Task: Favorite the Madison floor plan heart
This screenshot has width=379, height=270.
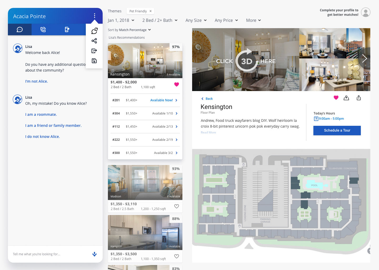Action: pos(177,206)
